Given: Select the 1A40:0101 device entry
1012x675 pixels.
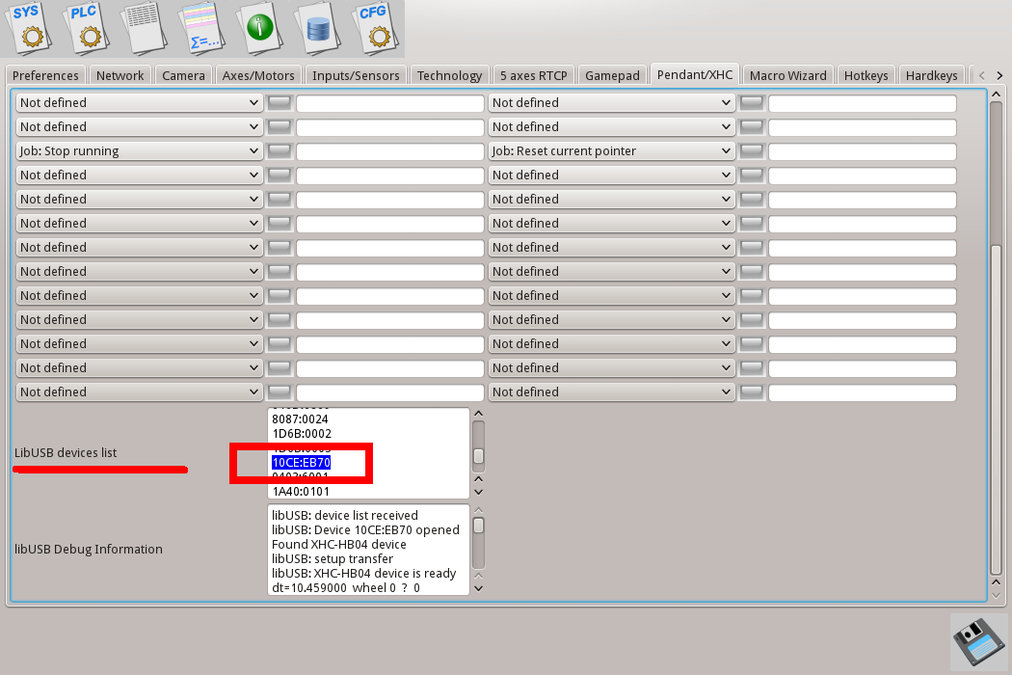Looking at the screenshot, I should coord(301,492).
